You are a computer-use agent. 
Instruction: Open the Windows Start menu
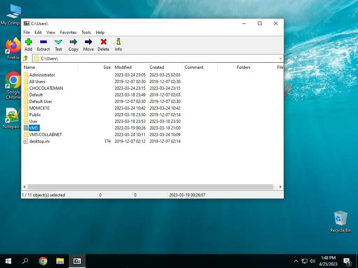(8, 261)
